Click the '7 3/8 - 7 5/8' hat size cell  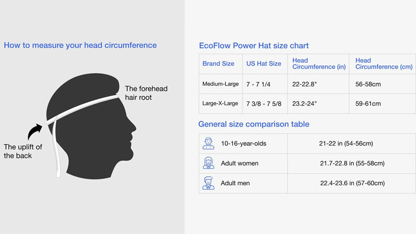pyautogui.click(x=263, y=104)
